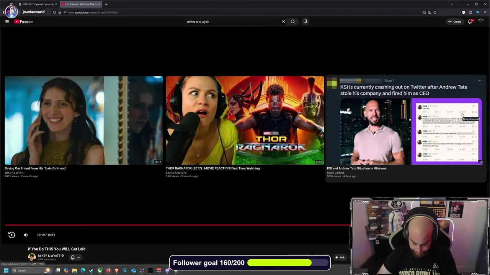
Task: Open the KSI and Andrew Tate thumbnail
Action: (x=406, y=120)
